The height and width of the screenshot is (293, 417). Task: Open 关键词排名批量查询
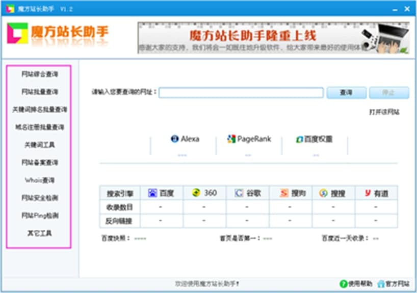point(40,109)
